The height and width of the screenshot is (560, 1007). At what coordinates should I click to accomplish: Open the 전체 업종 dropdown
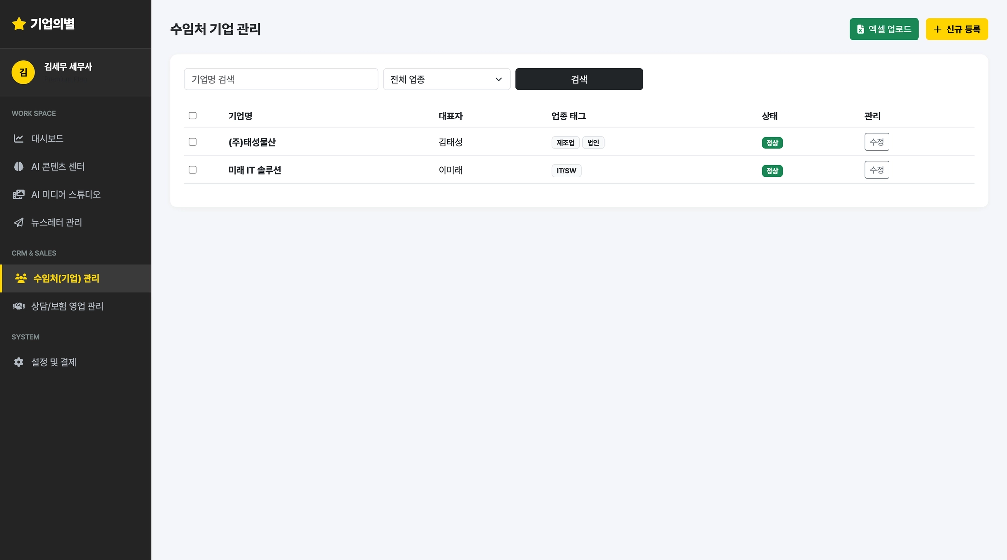point(446,79)
